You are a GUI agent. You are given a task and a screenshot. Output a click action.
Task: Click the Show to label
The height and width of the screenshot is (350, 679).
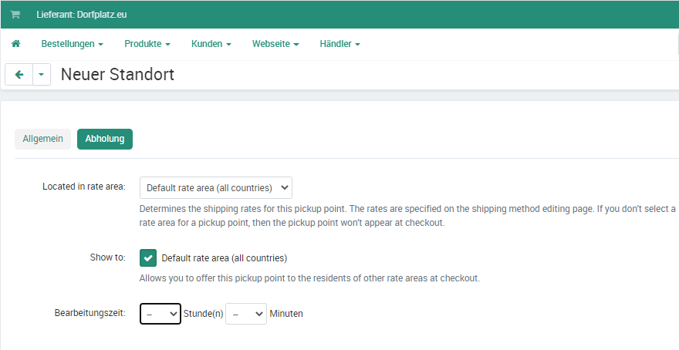(108, 257)
